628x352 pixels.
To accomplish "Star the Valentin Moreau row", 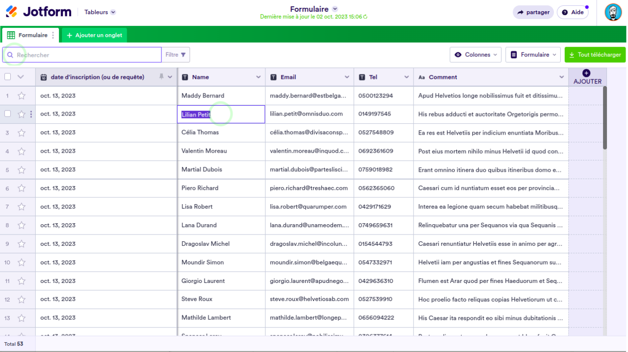I will tap(22, 151).
